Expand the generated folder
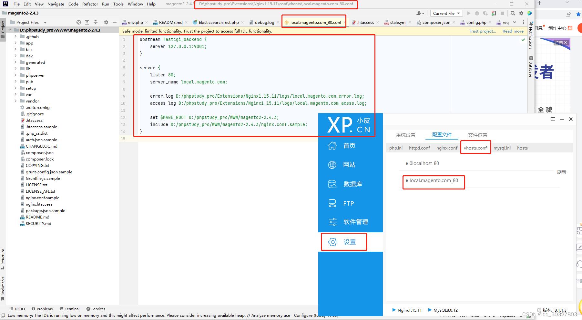The image size is (582, 320). click(x=15, y=62)
